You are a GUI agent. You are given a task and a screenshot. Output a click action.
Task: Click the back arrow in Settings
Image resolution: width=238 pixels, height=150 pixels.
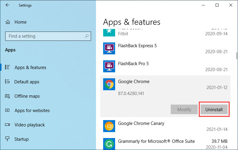pyautogui.click(x=7, y=5)
